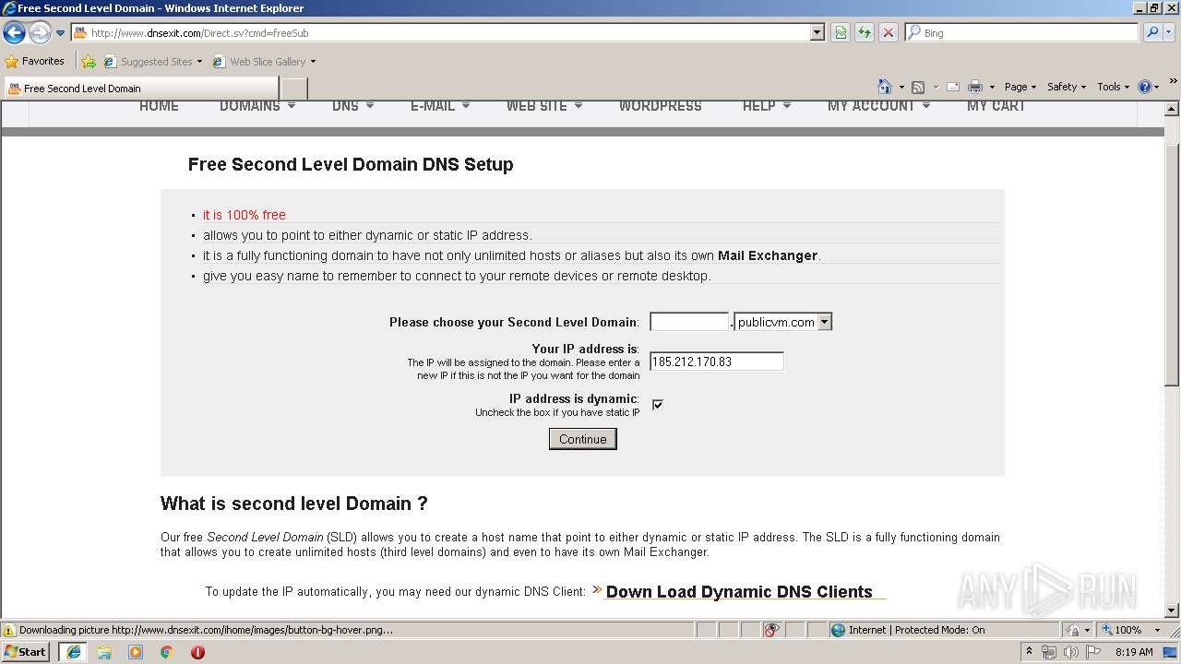Expand the E-MAIL navigation menu

point(440,106)
